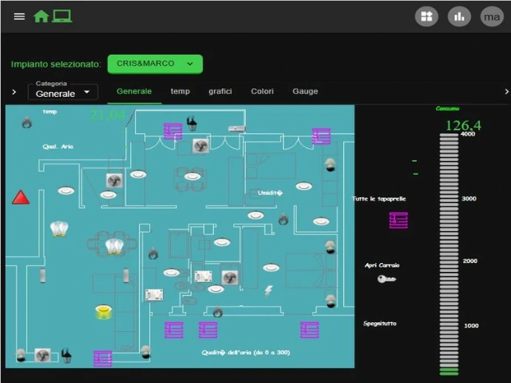
Task: Switch to the grafici tab
Action: (220, 91)
